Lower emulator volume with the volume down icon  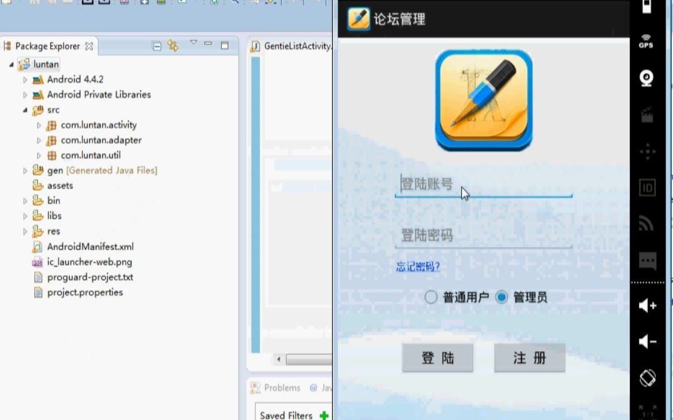[x=647, y=341]
